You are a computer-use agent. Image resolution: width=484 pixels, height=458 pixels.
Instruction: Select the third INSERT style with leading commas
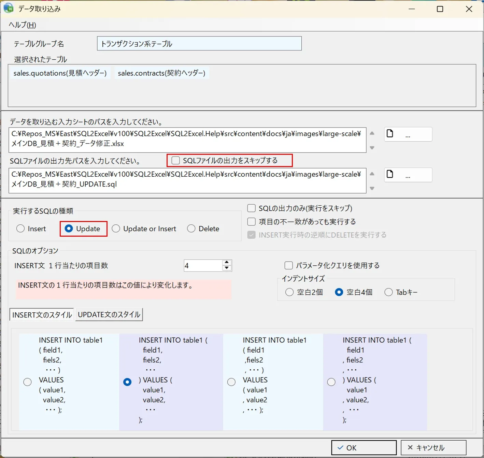coord(231,382)
